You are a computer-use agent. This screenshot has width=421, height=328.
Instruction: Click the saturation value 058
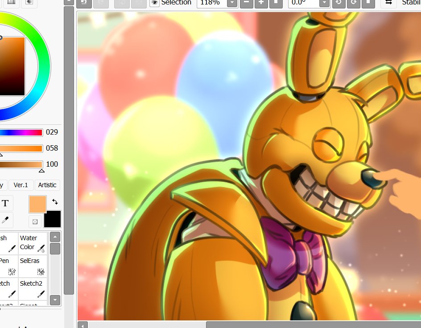tap(52, 148)
